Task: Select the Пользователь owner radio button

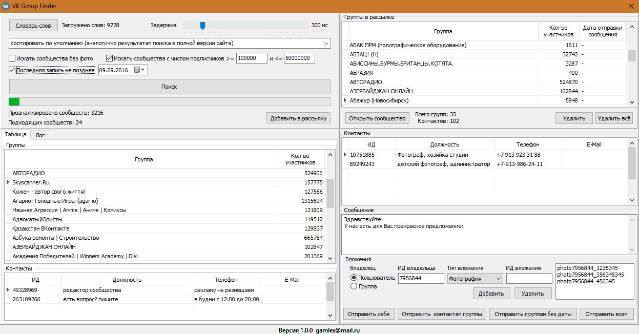Action: [x=354, y=278]
